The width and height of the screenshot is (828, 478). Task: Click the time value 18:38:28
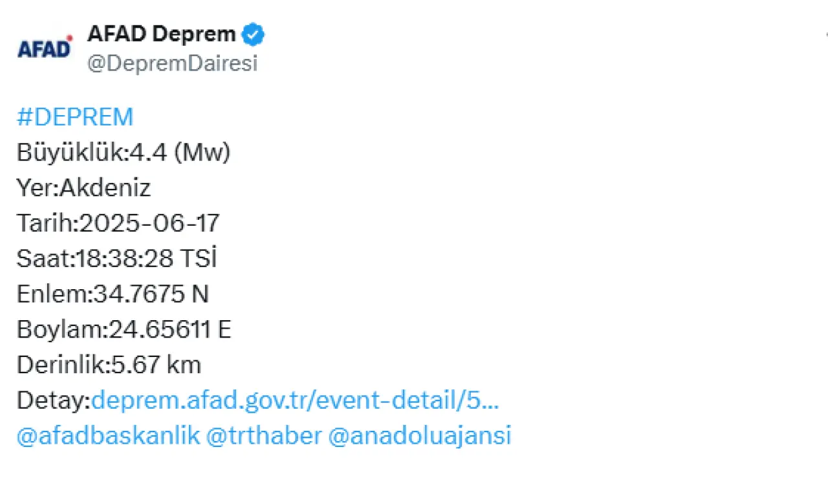pyautogui.click(x=125, y=259)
